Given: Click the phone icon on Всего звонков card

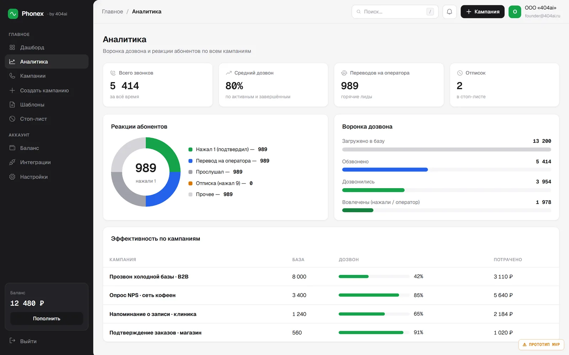Looking at the screenshot, I should [x=113, y=73].
